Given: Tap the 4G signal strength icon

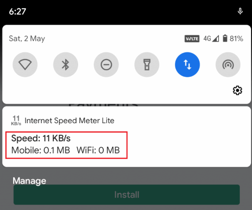Looking at the screenshot, I should pyautogui.click(x=211, y=38).
